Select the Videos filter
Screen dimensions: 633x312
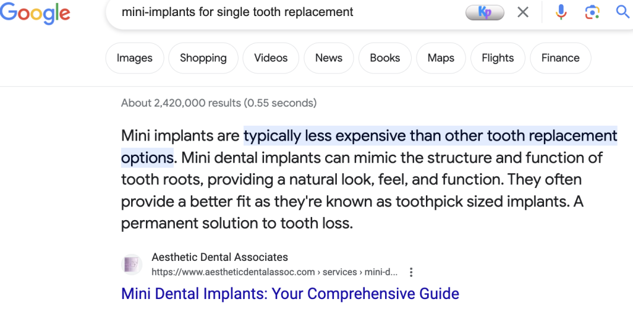point(271,58)
